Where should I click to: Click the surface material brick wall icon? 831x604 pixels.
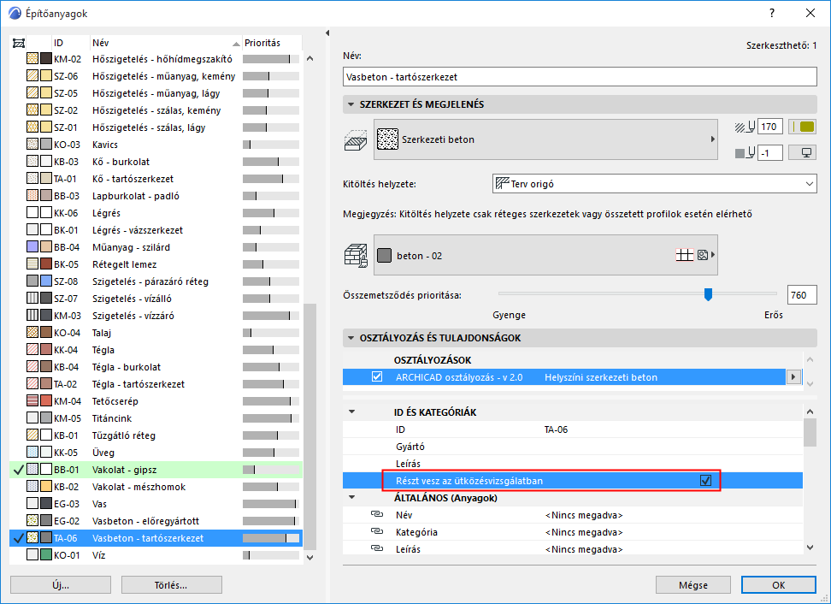pos(356,255)
